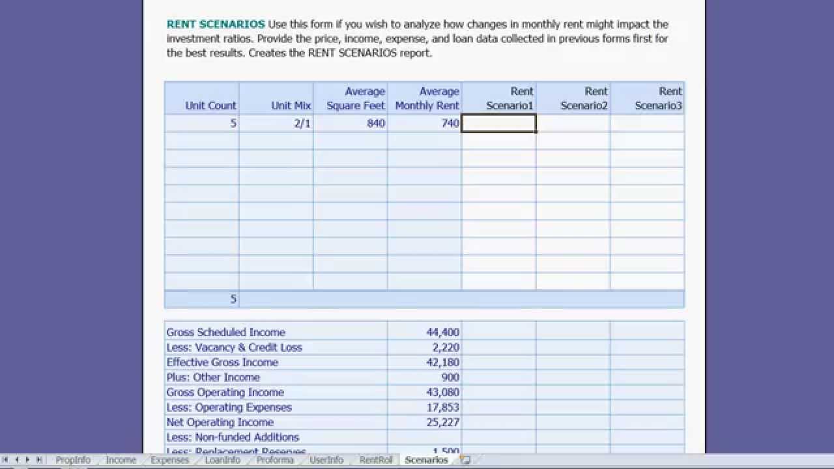The width and height of the screenshot is (834, 469).
Task: Select Vacancy & Credit Loss value 2,220
Action: click(x=425, y=347)
